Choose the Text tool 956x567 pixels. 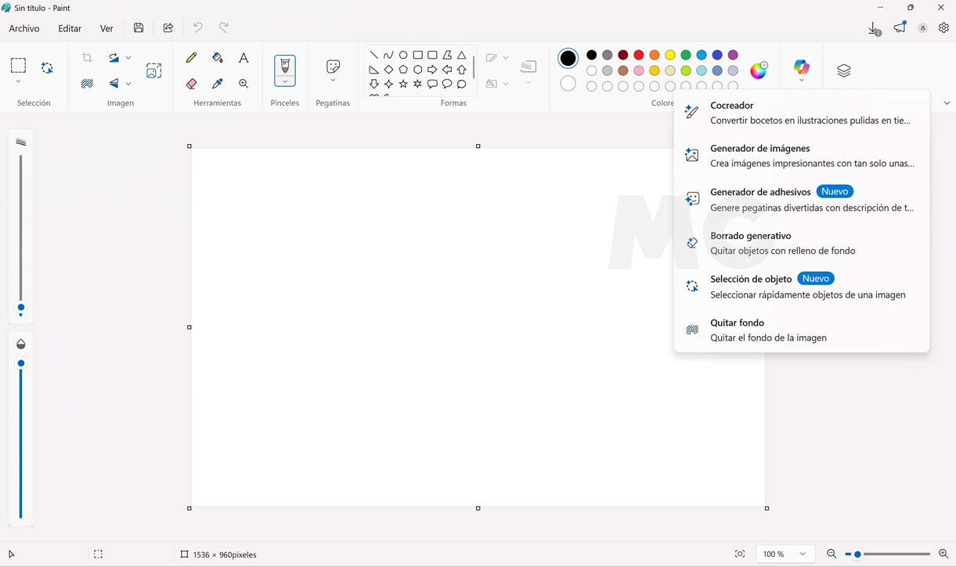coord(244,58)
